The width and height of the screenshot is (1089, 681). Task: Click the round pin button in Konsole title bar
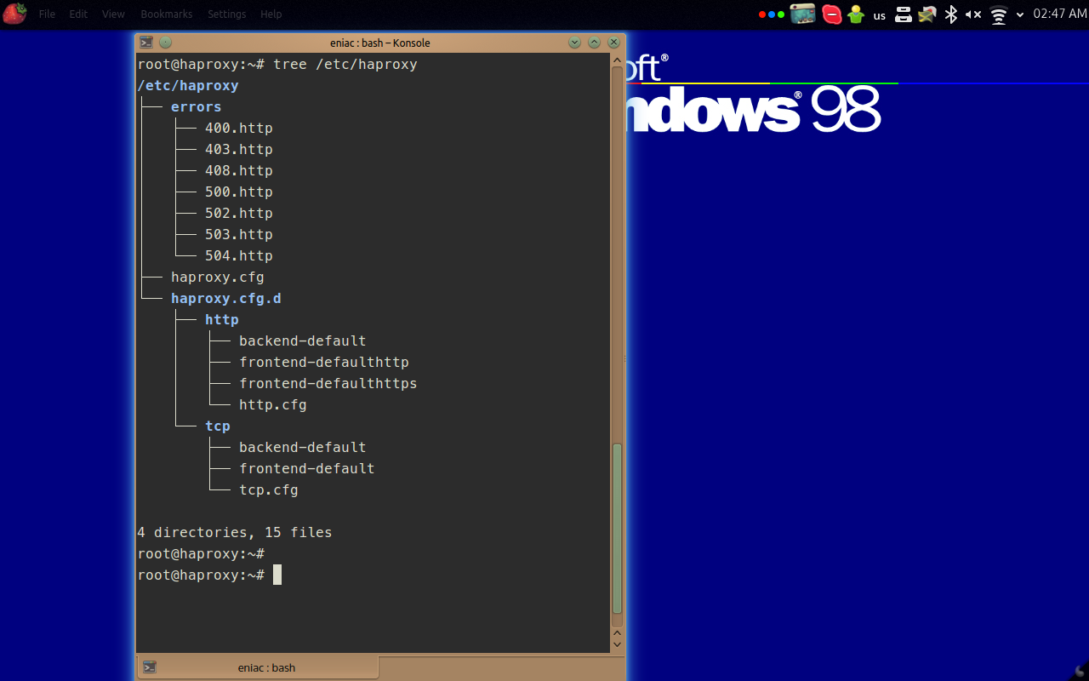[x=165, y=43]
